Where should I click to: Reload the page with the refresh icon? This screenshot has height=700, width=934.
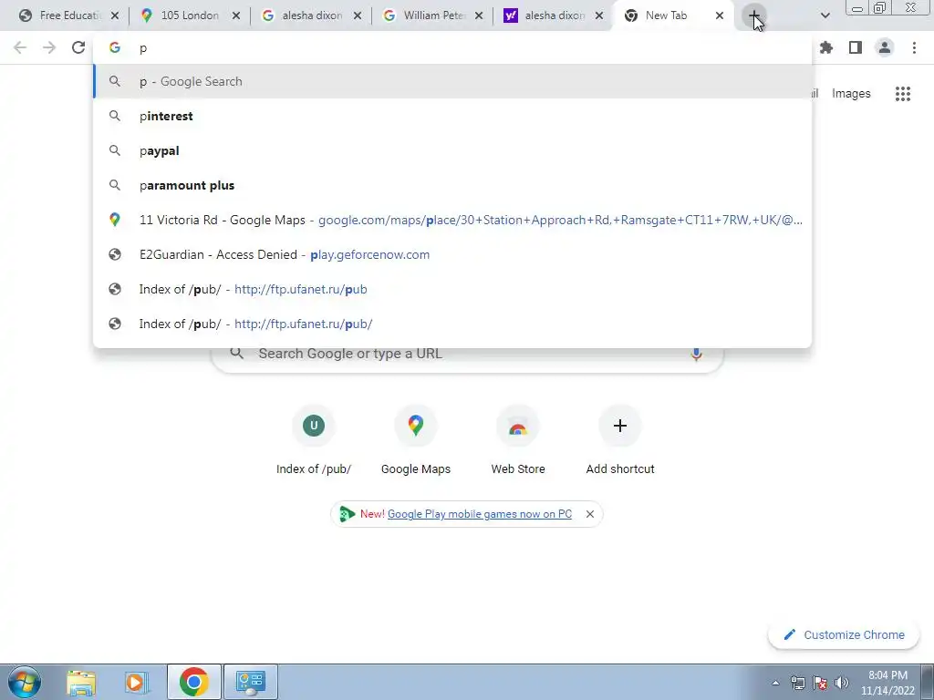pyautogui.click(x=78, y=47)
